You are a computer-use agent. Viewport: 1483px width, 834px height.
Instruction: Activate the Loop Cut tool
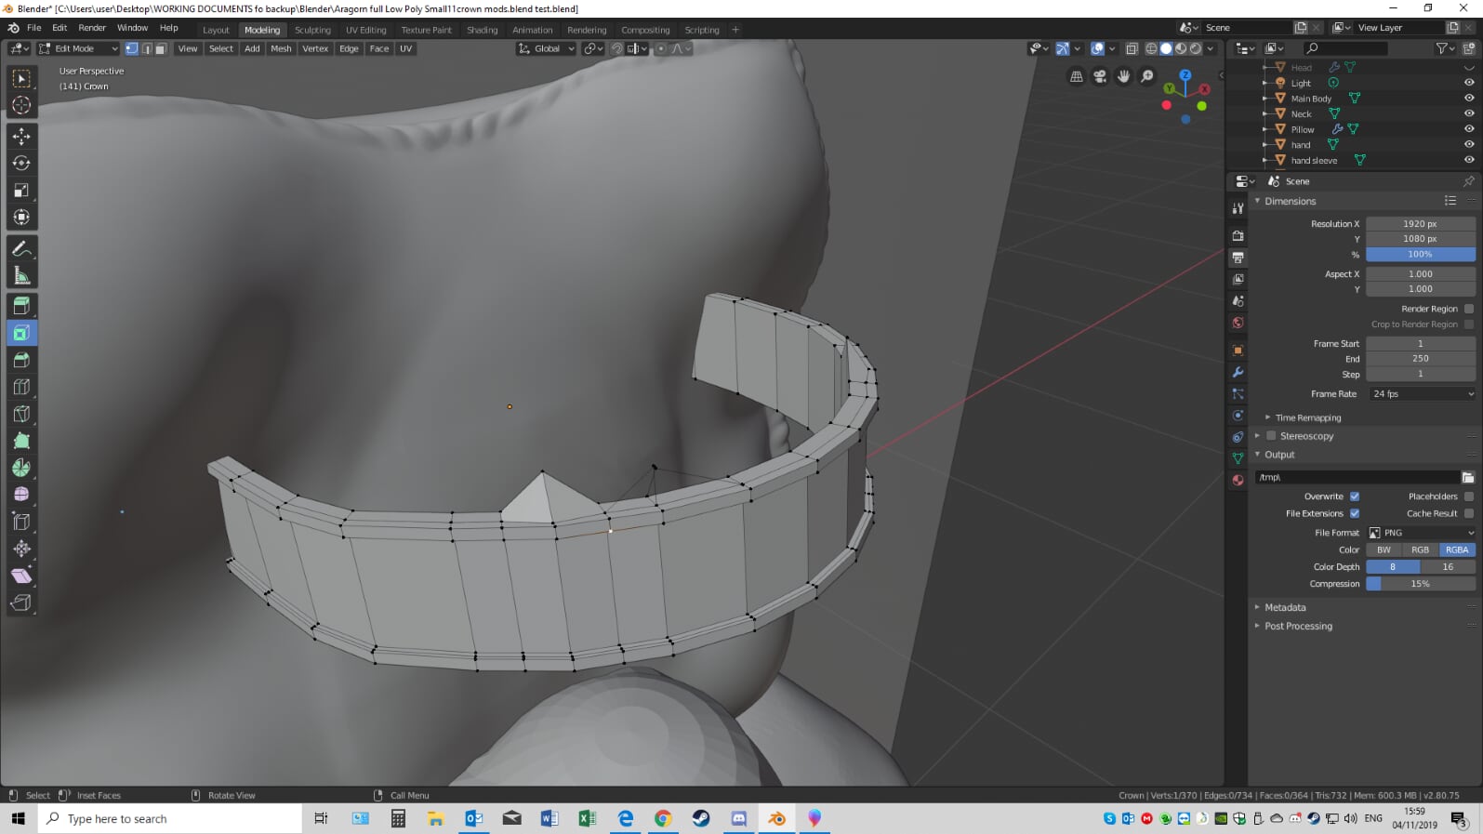(21, 387)
